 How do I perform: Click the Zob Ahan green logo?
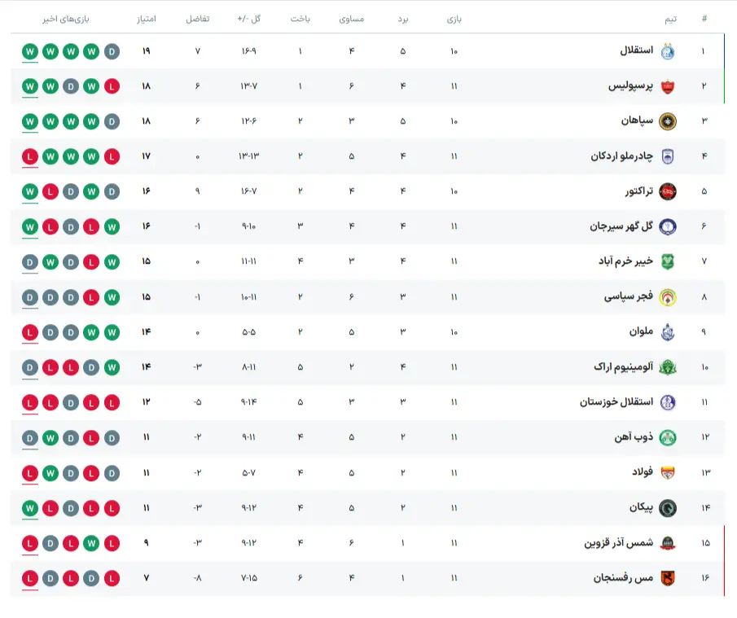667,437
